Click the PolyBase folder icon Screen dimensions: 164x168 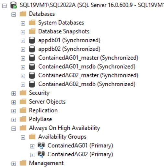click(23, 119)
